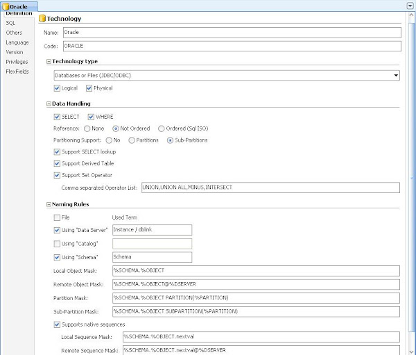The image size is (416, 355).
Task: Click the Local Object Mask field
Action: pyautogui.click(x=256, y=271)
